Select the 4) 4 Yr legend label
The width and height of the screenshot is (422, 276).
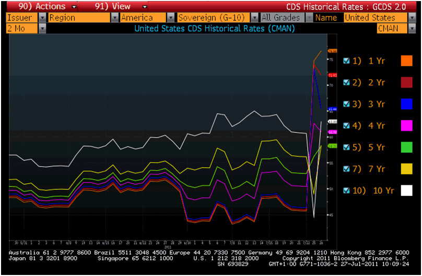click(369, 126)
